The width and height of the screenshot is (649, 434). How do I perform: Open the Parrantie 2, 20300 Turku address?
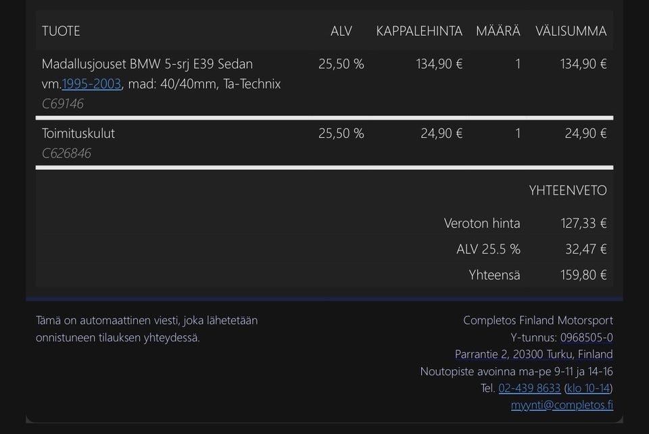point(533,354)
